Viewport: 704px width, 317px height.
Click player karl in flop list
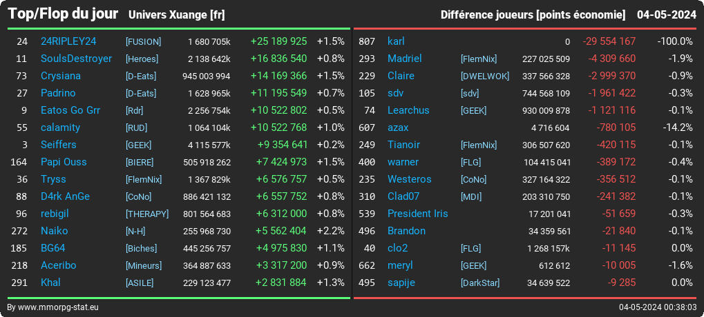pos(396,41)
